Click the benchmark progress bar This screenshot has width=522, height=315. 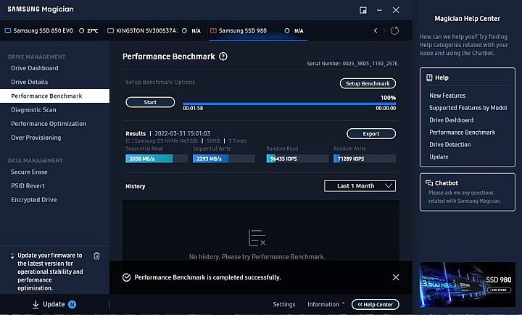pos(289,104)
